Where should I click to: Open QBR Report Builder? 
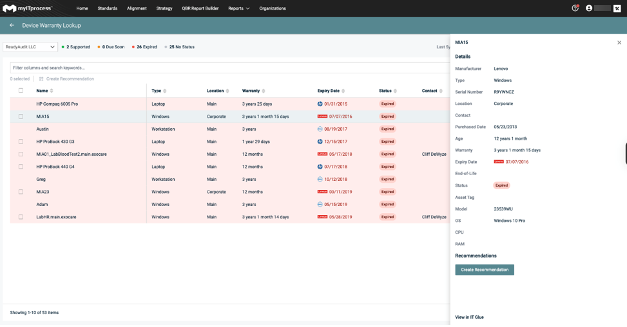(200, 8)
